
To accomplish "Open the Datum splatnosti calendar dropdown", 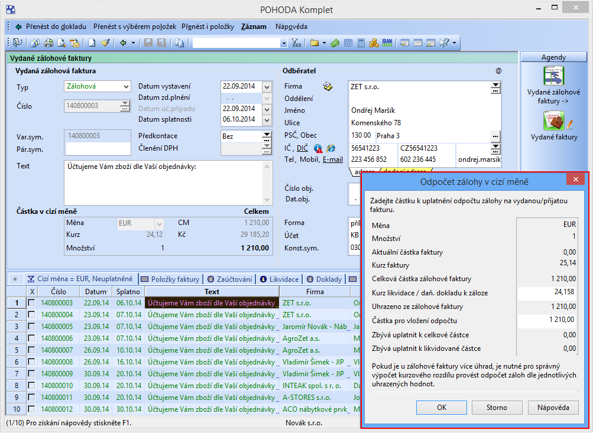I will click(x=267, y=120).
